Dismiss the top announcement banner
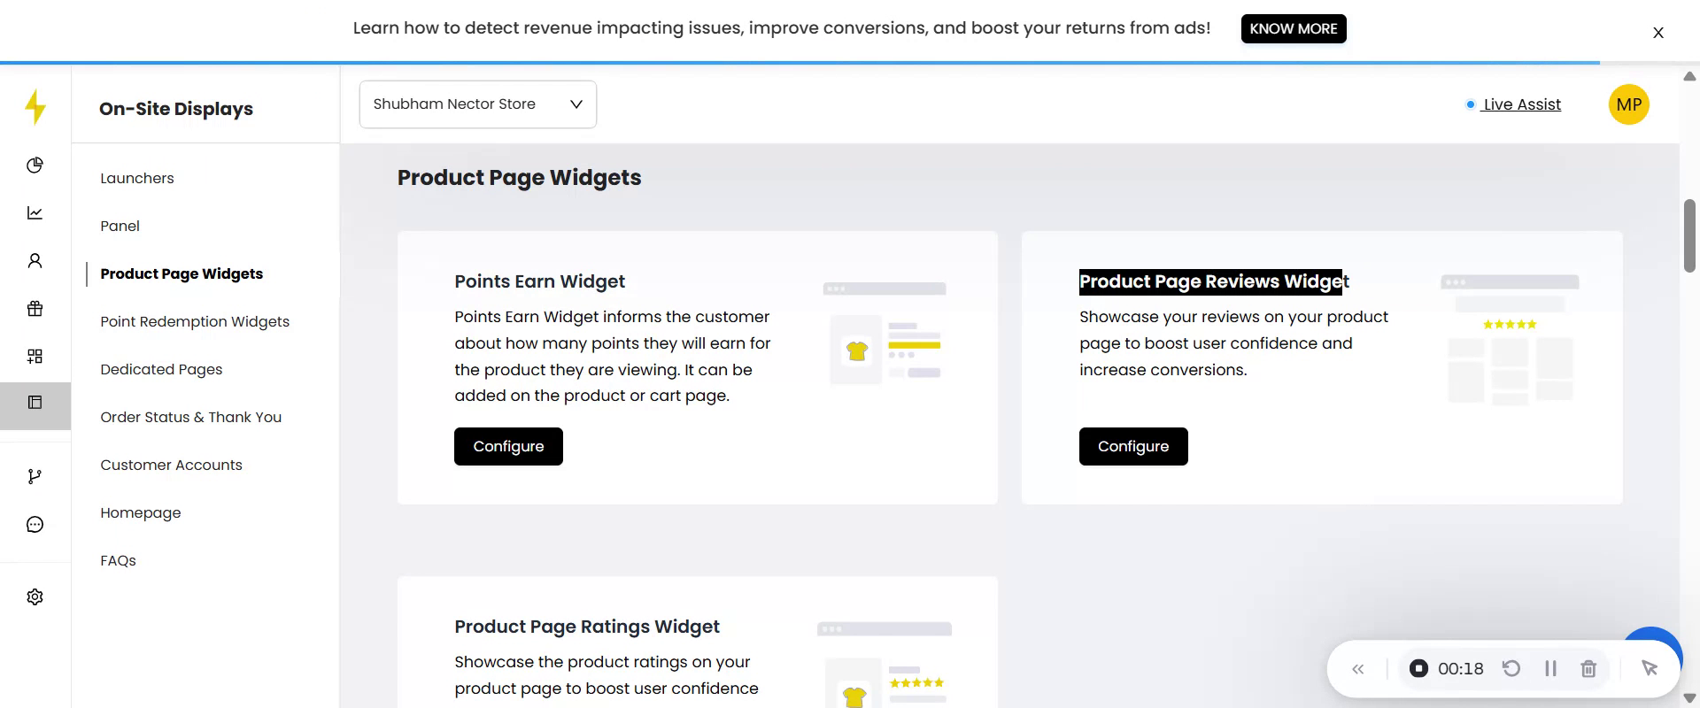 (1658, 33)
